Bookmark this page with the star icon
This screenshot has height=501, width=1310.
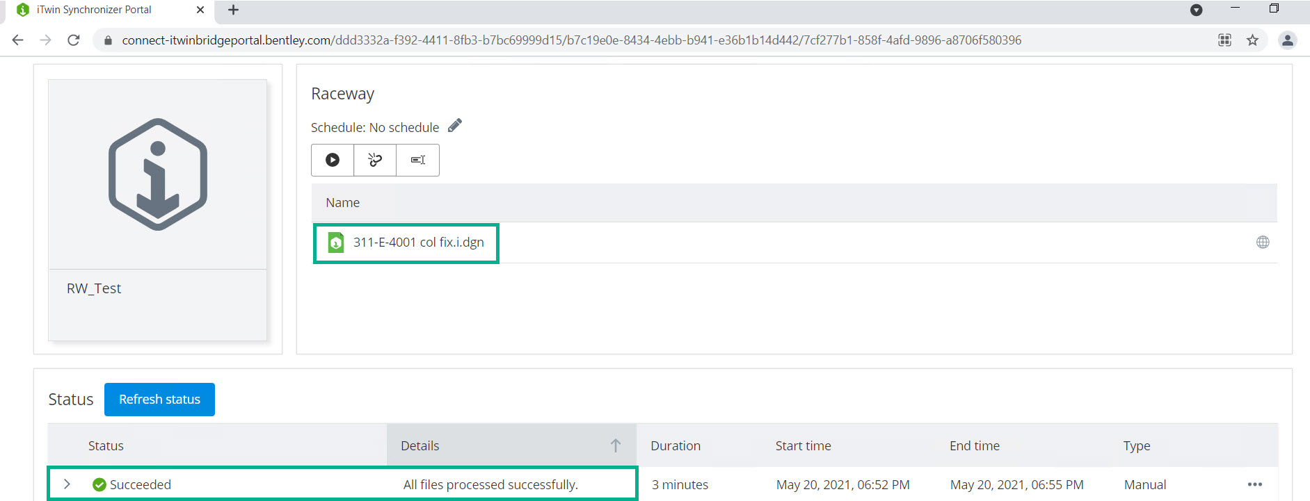(1252, 40)
